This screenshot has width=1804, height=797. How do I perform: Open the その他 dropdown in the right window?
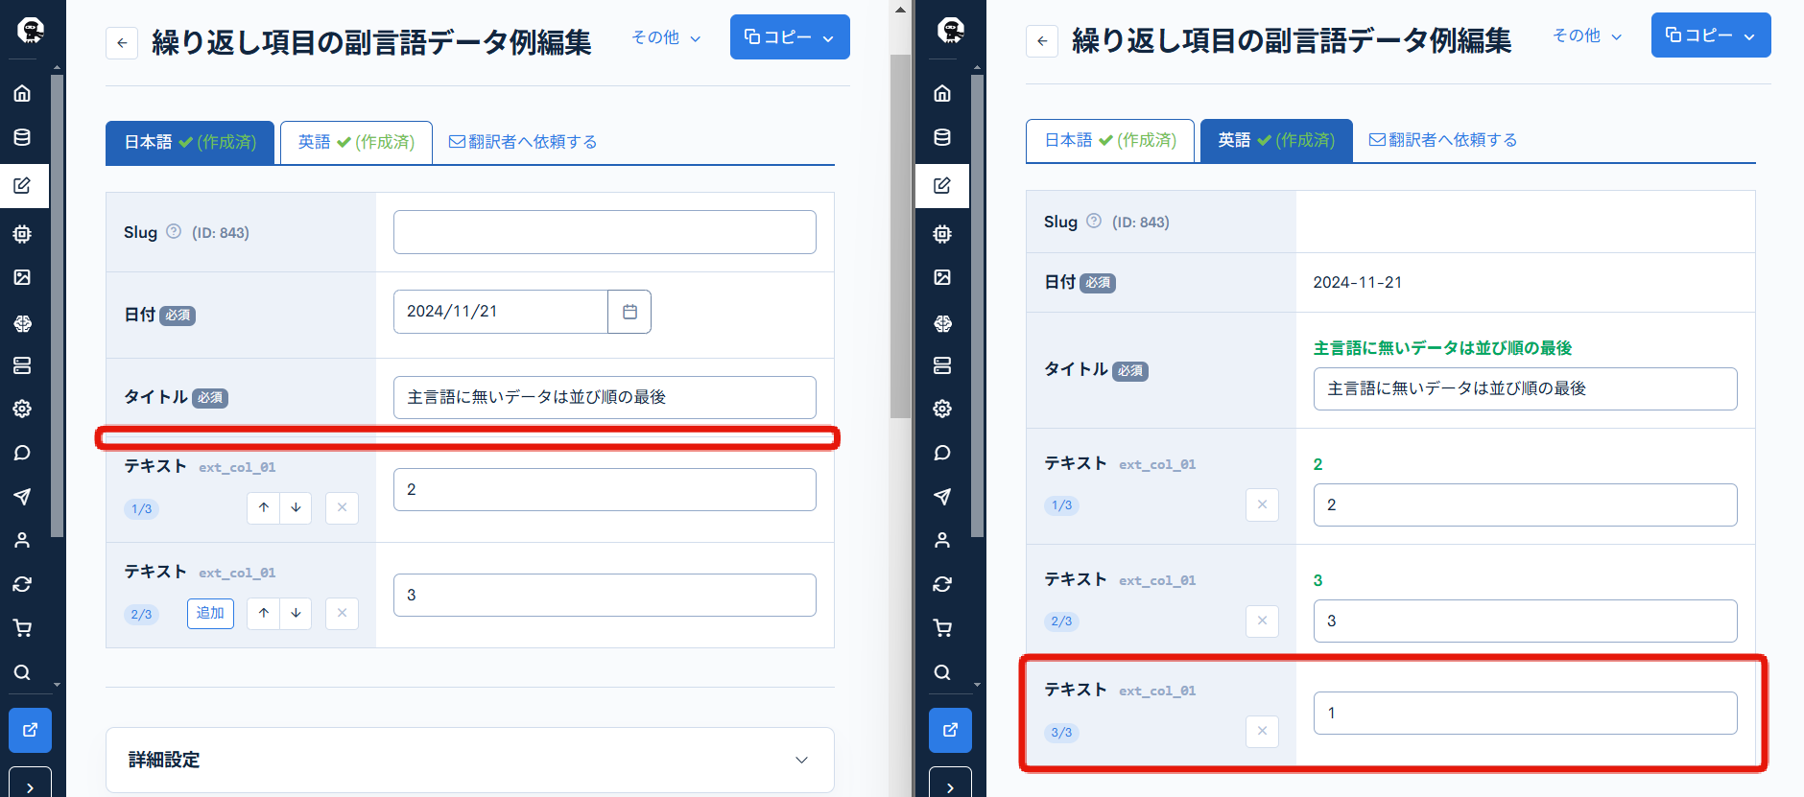(x=1587, y=35)
